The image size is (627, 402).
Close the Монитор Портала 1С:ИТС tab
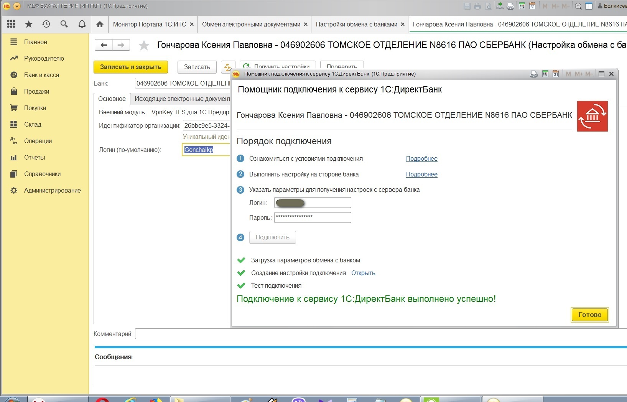click(192, 24)
